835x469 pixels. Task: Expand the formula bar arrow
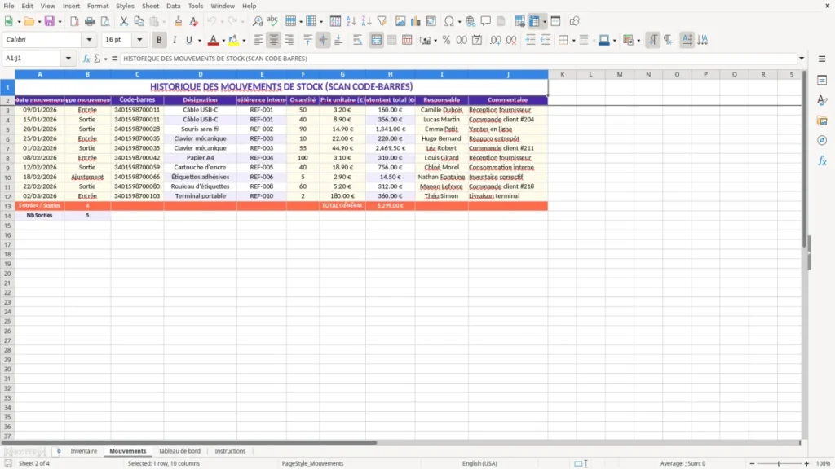pos(801,59)
